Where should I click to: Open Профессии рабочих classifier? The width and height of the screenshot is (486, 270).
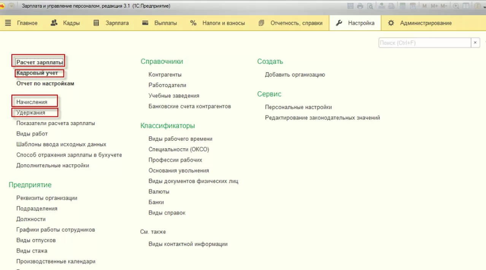pos(175,160)
